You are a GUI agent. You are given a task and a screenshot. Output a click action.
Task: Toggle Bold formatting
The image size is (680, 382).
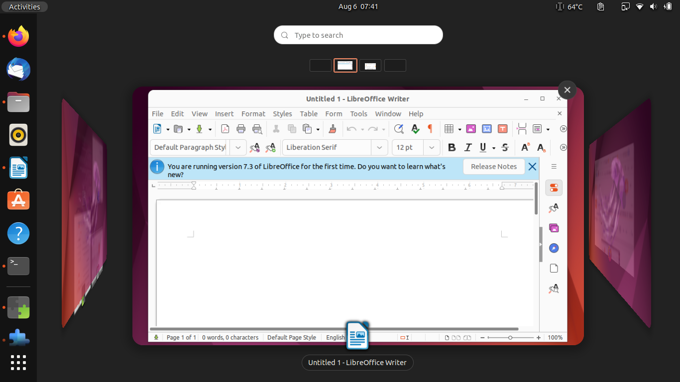pos(452,147)
